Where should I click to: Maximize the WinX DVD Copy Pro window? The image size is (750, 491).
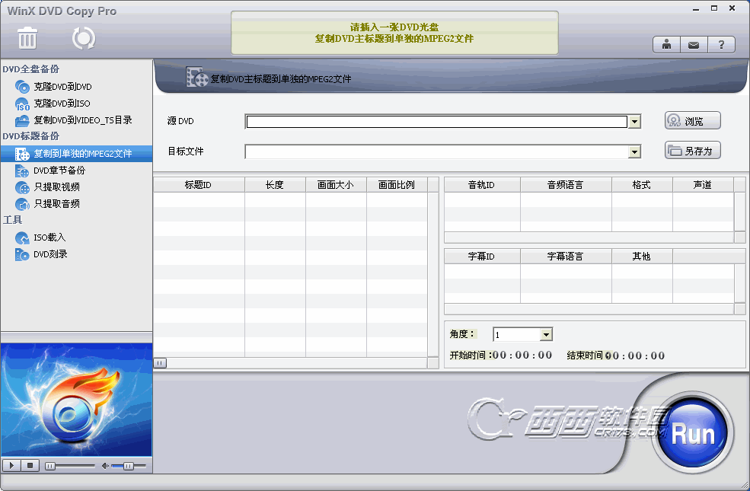pyautogui.click(x=714, y=8)
